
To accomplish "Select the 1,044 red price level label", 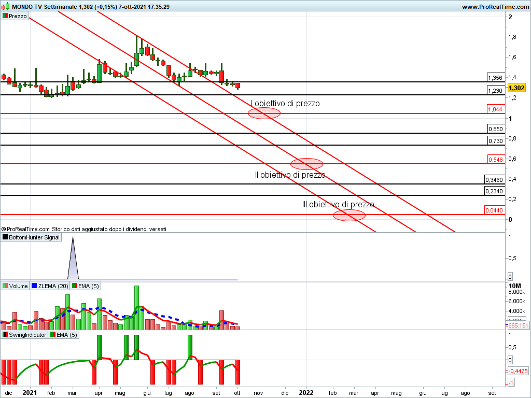I will 495,109.
